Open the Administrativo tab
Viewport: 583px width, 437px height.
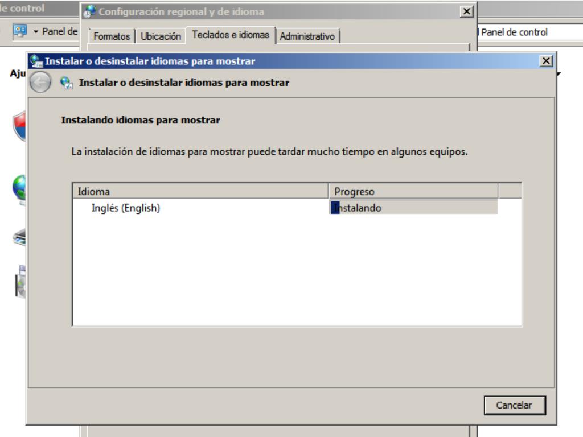coord(308,36)
